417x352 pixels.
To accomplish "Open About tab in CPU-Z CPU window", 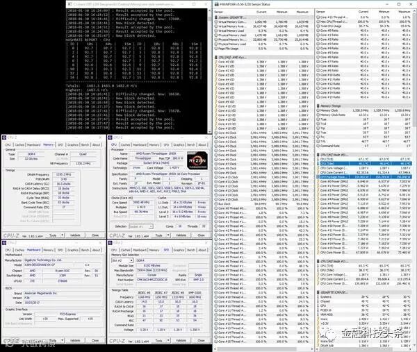I will [x=202, y=145].
